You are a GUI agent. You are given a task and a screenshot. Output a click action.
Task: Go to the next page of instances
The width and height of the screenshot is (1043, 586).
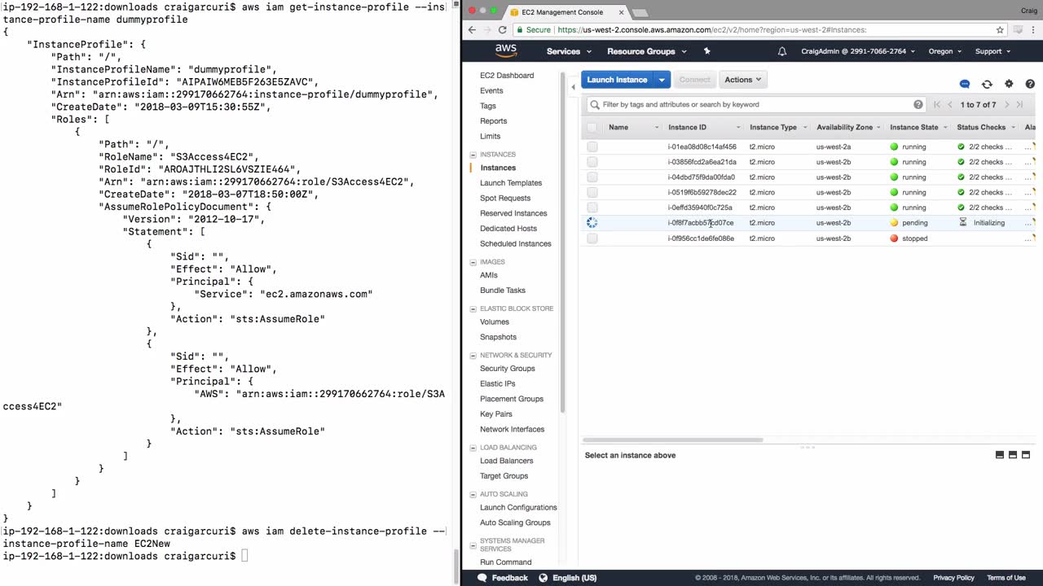click(x=1007, y=104)
